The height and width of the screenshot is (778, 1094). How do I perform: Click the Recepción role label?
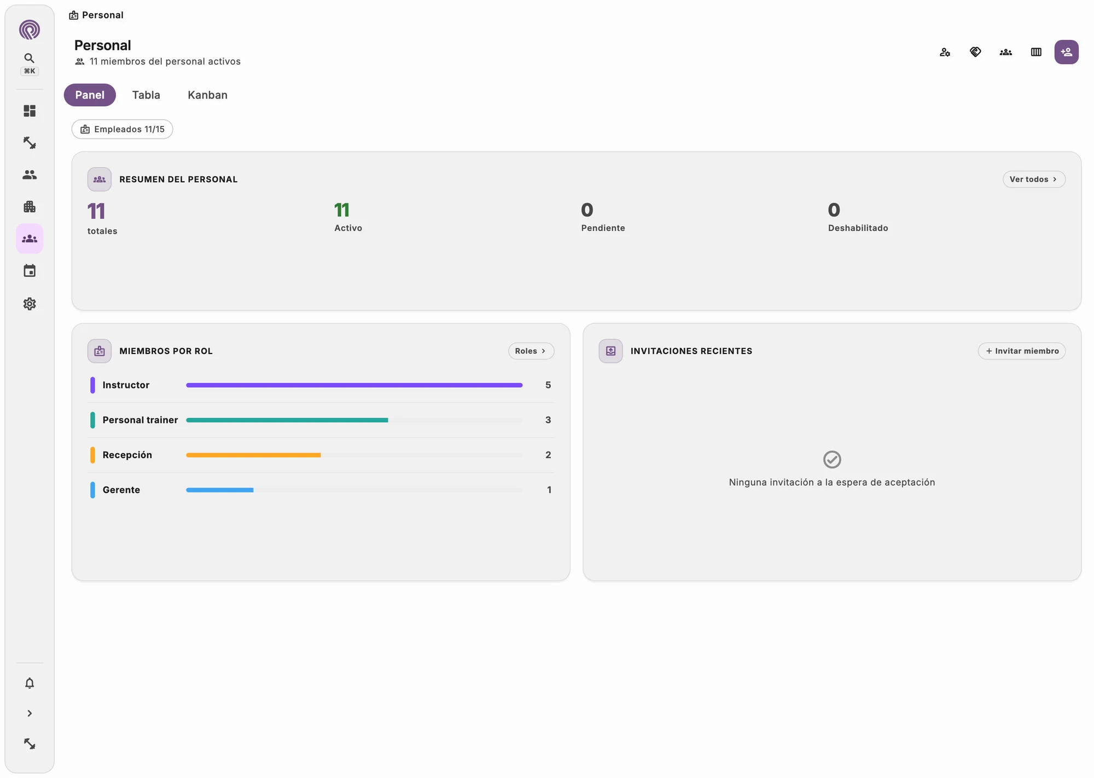127,455
